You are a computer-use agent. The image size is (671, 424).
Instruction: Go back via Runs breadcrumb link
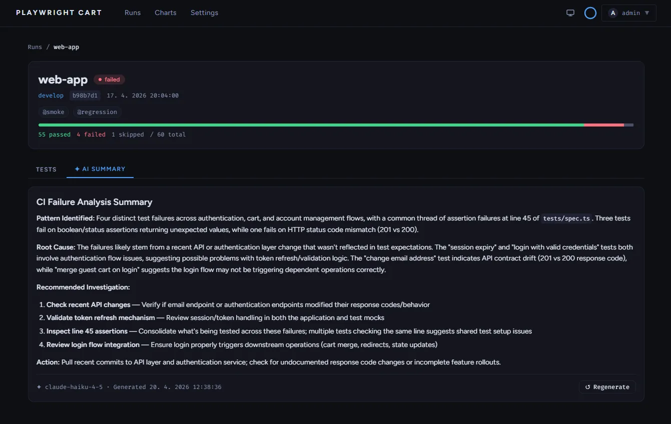[x=35, y=47]
